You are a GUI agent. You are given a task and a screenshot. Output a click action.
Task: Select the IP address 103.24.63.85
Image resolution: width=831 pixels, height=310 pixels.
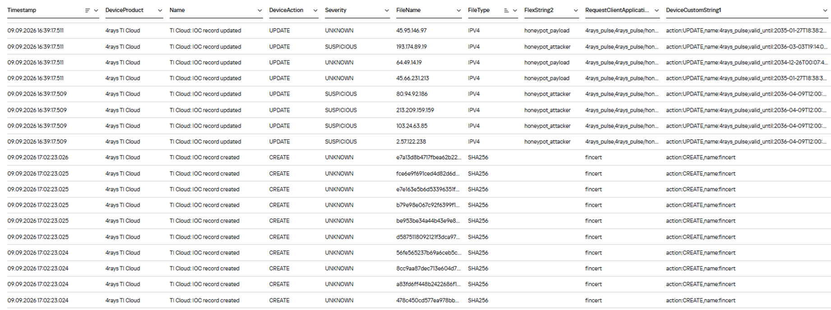tap(412, 126)
